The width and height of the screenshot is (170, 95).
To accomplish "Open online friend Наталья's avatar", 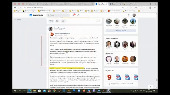I will pyautogui.click(x=109, y=44).
